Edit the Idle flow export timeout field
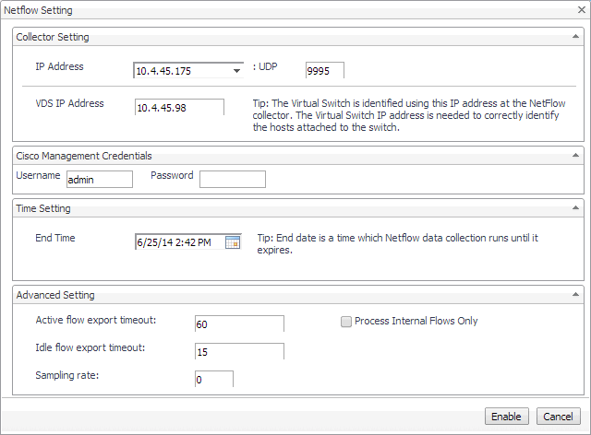Viewport: 591px width, 435px height. (x=239, y=351)
